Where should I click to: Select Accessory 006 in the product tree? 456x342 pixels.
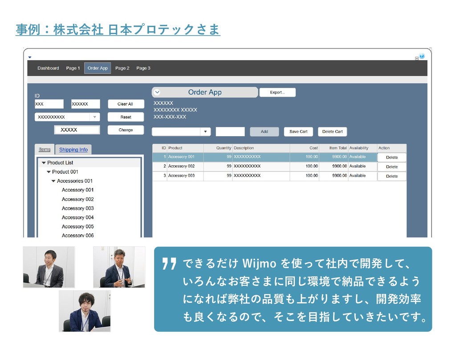pyautogui.click(x=77, y=235)
